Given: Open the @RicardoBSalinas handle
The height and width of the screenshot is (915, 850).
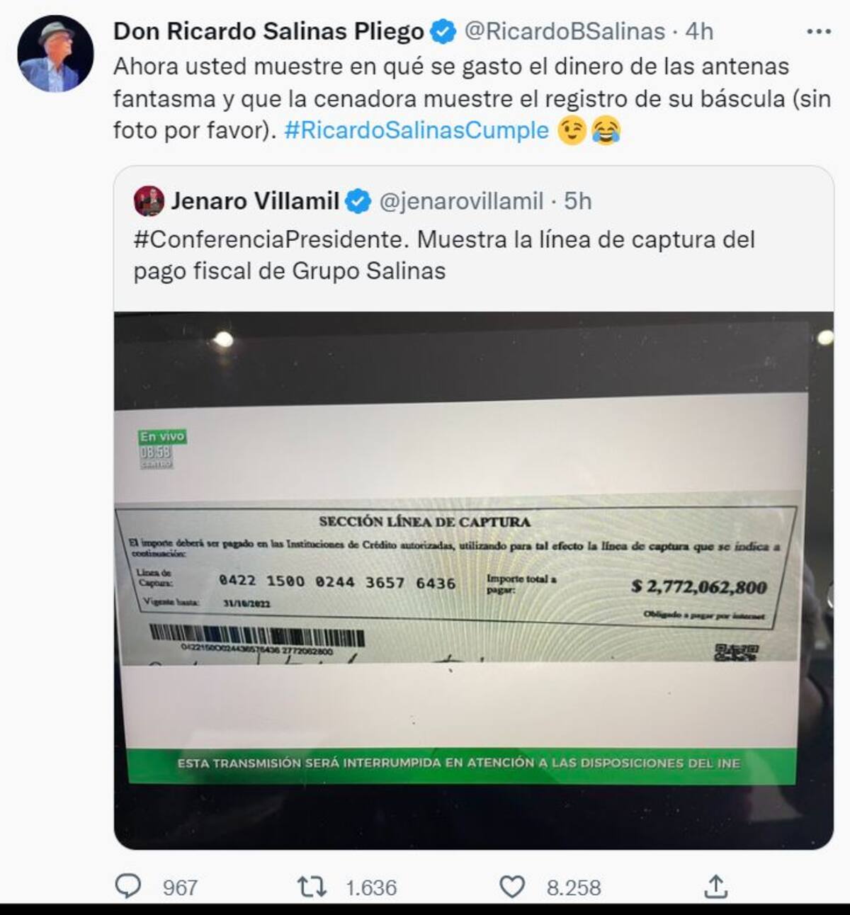Looking at the screenshot, I should point(565,32).
